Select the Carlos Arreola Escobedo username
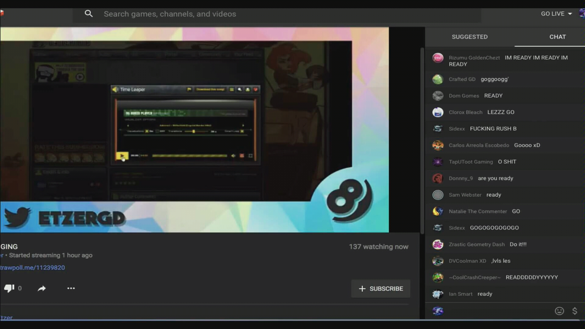Viewport: 585px width, 329px height. (x=479, y=145)
